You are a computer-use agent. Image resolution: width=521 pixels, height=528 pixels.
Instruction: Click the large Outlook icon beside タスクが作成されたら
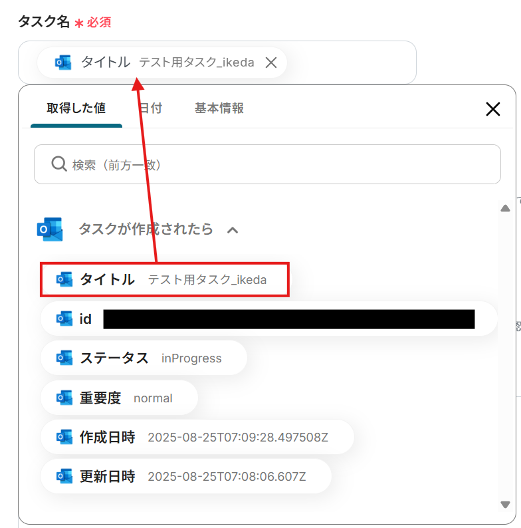pos(50,229)
